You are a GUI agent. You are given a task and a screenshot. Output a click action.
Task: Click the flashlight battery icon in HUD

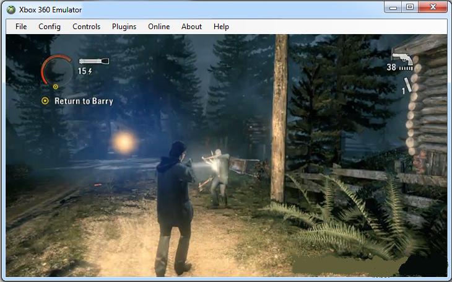[x=94, y=61]
